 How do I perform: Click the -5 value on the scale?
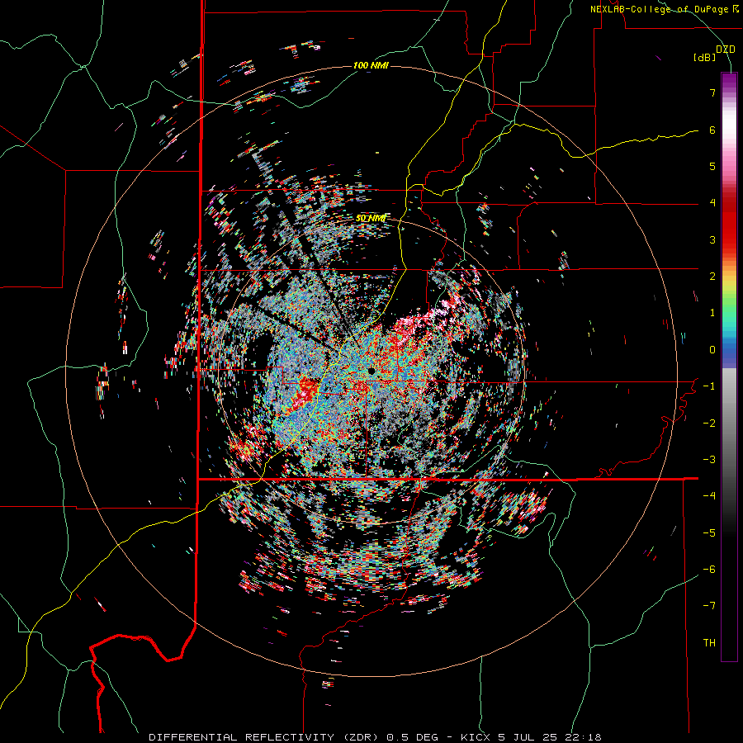[709, 533]
